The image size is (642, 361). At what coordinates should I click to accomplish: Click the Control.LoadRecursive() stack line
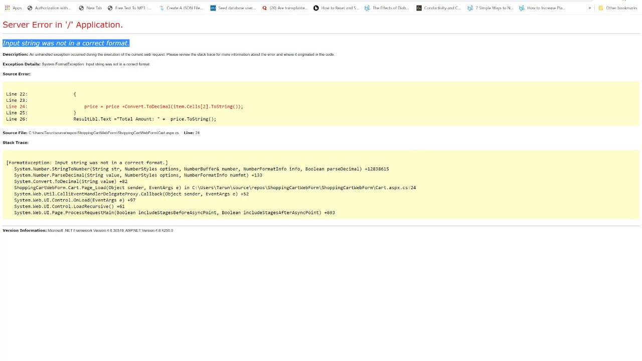tap(69, 206)
